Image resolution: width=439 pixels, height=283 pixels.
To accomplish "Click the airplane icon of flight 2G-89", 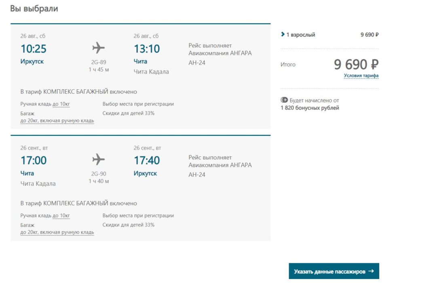I will coord(98,48).
